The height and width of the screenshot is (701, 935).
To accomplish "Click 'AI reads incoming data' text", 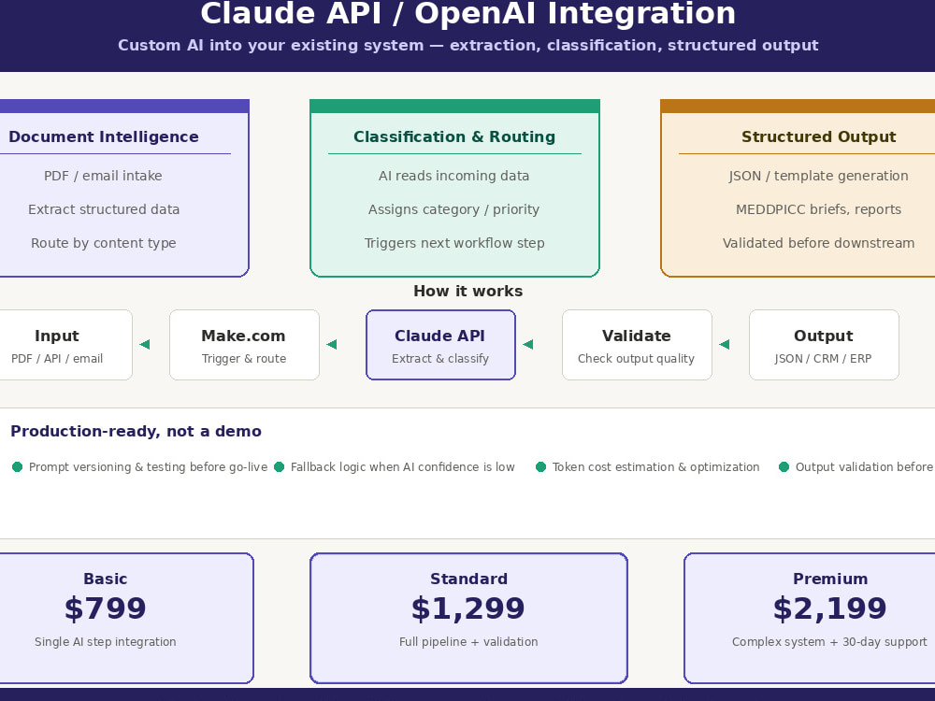I will (453, 176).
